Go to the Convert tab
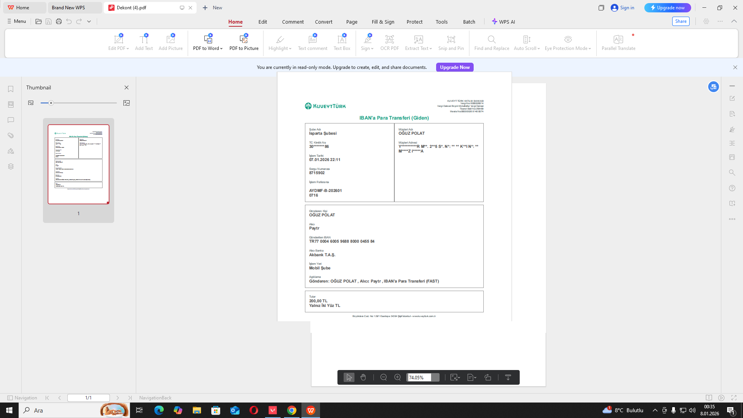 (x=324, y=22)
